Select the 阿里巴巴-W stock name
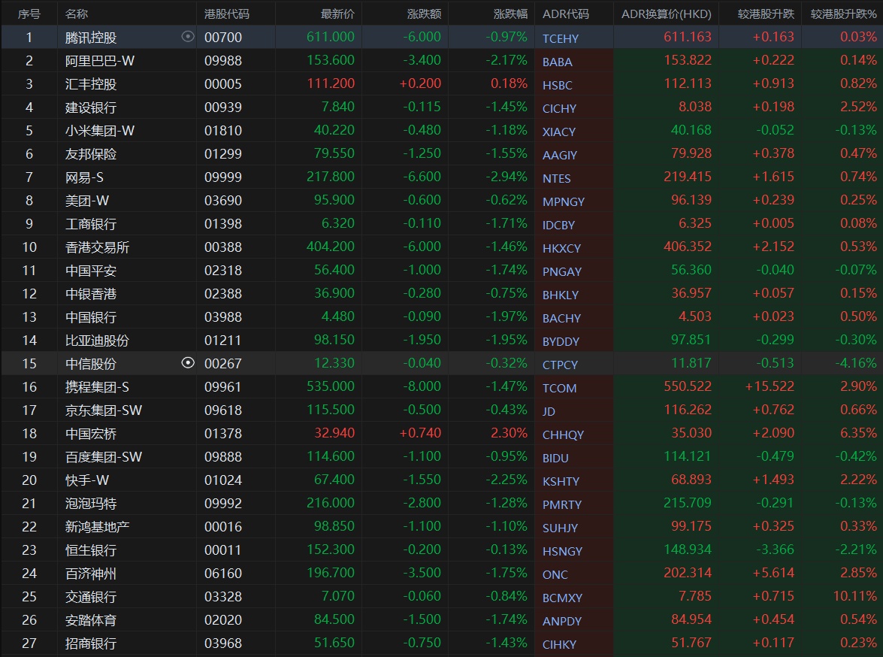Image resolution: width=883 pixels, height=657 pixels. 100,61
